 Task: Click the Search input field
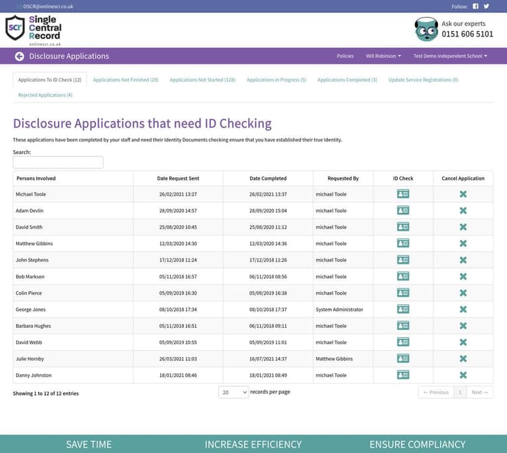[58, 162]
